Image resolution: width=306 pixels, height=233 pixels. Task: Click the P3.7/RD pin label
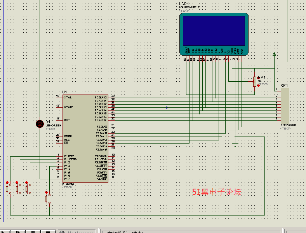point(101,179)
